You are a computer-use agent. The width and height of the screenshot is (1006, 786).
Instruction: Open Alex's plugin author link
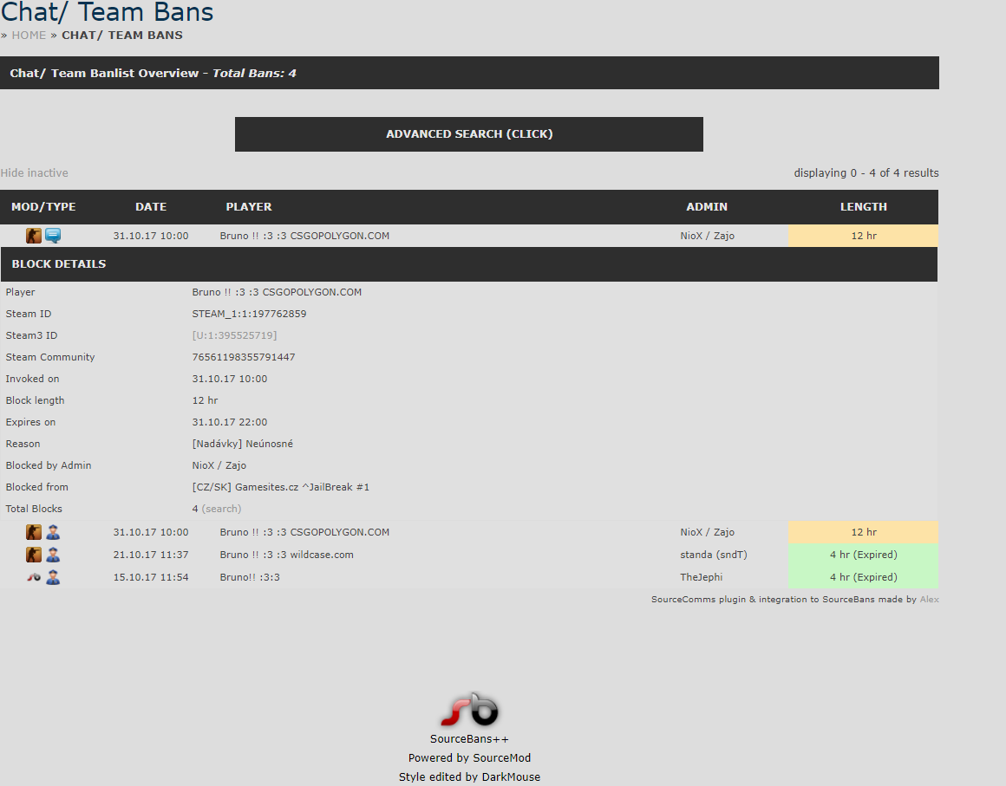929,600
